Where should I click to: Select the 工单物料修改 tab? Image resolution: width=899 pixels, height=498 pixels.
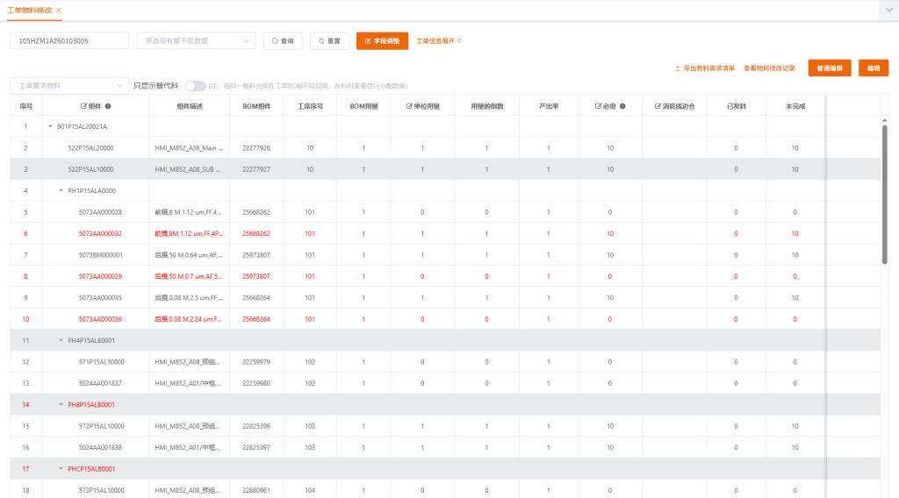pos(29,11)
